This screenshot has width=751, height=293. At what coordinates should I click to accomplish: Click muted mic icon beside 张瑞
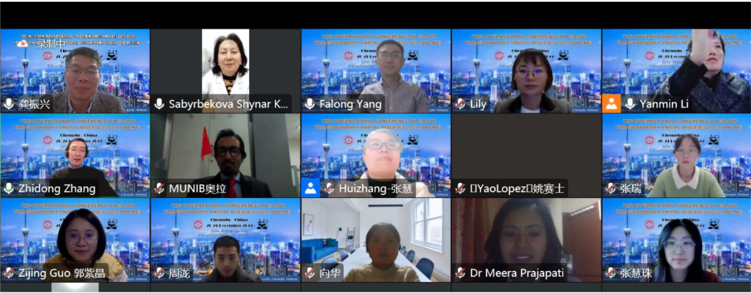(611, 188)
